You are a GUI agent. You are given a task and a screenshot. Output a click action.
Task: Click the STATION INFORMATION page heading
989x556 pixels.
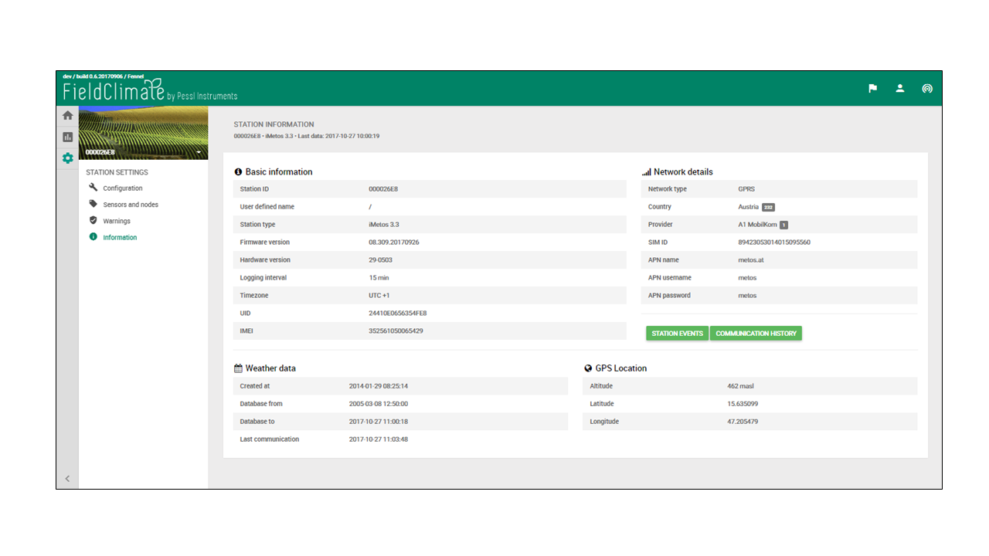[x=274, y=124]
